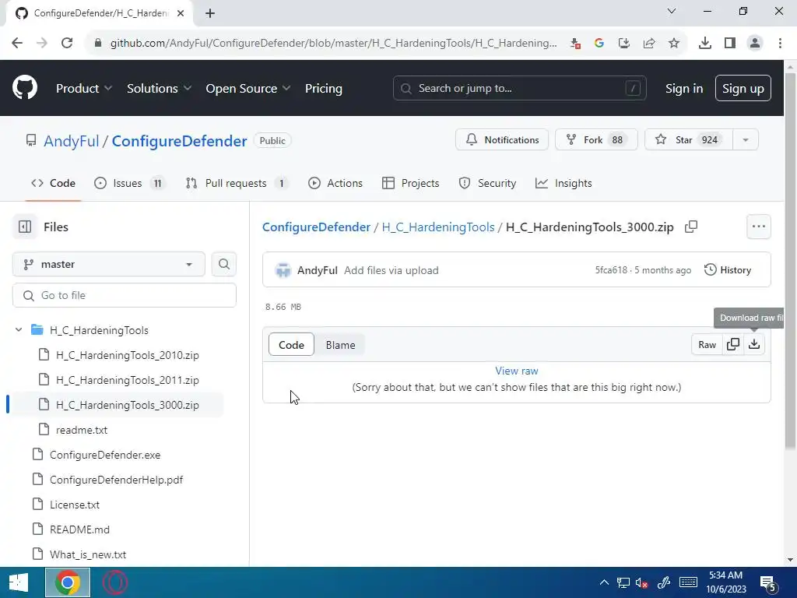The image size is (797, 598).
Task: Star the repository with Star button
Action: pyautogui.click(x=689, y=140)
